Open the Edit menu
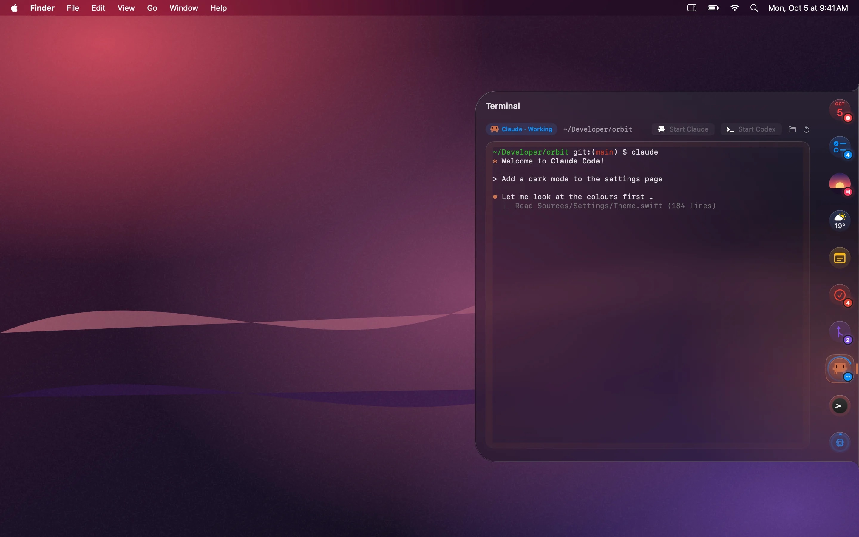This screenshot has width=859, height=537. pos(98,8)
